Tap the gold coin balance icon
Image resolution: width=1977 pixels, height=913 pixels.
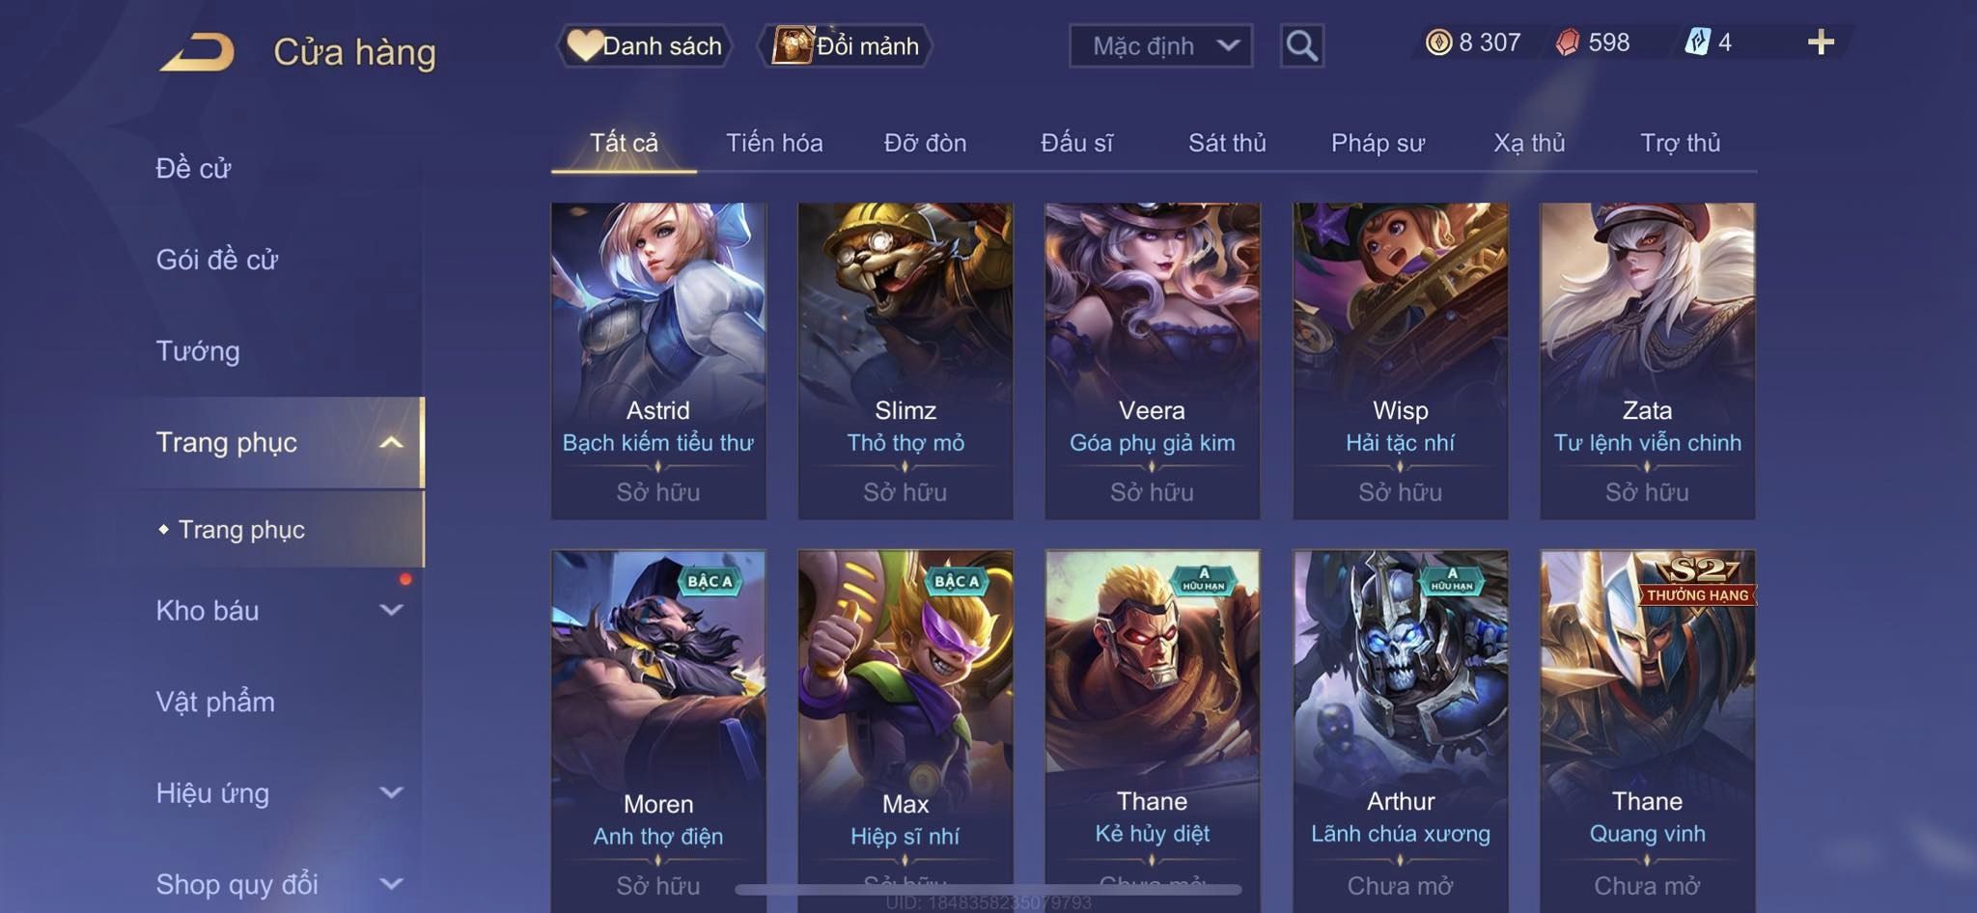coord(1438,42)
